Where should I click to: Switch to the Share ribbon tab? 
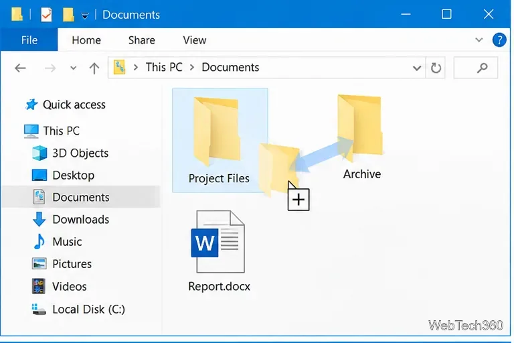tap(142, 40)
